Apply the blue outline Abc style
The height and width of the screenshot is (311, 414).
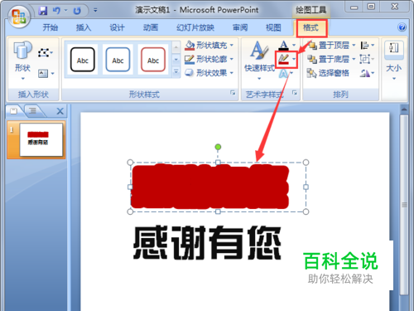point(118,60)
